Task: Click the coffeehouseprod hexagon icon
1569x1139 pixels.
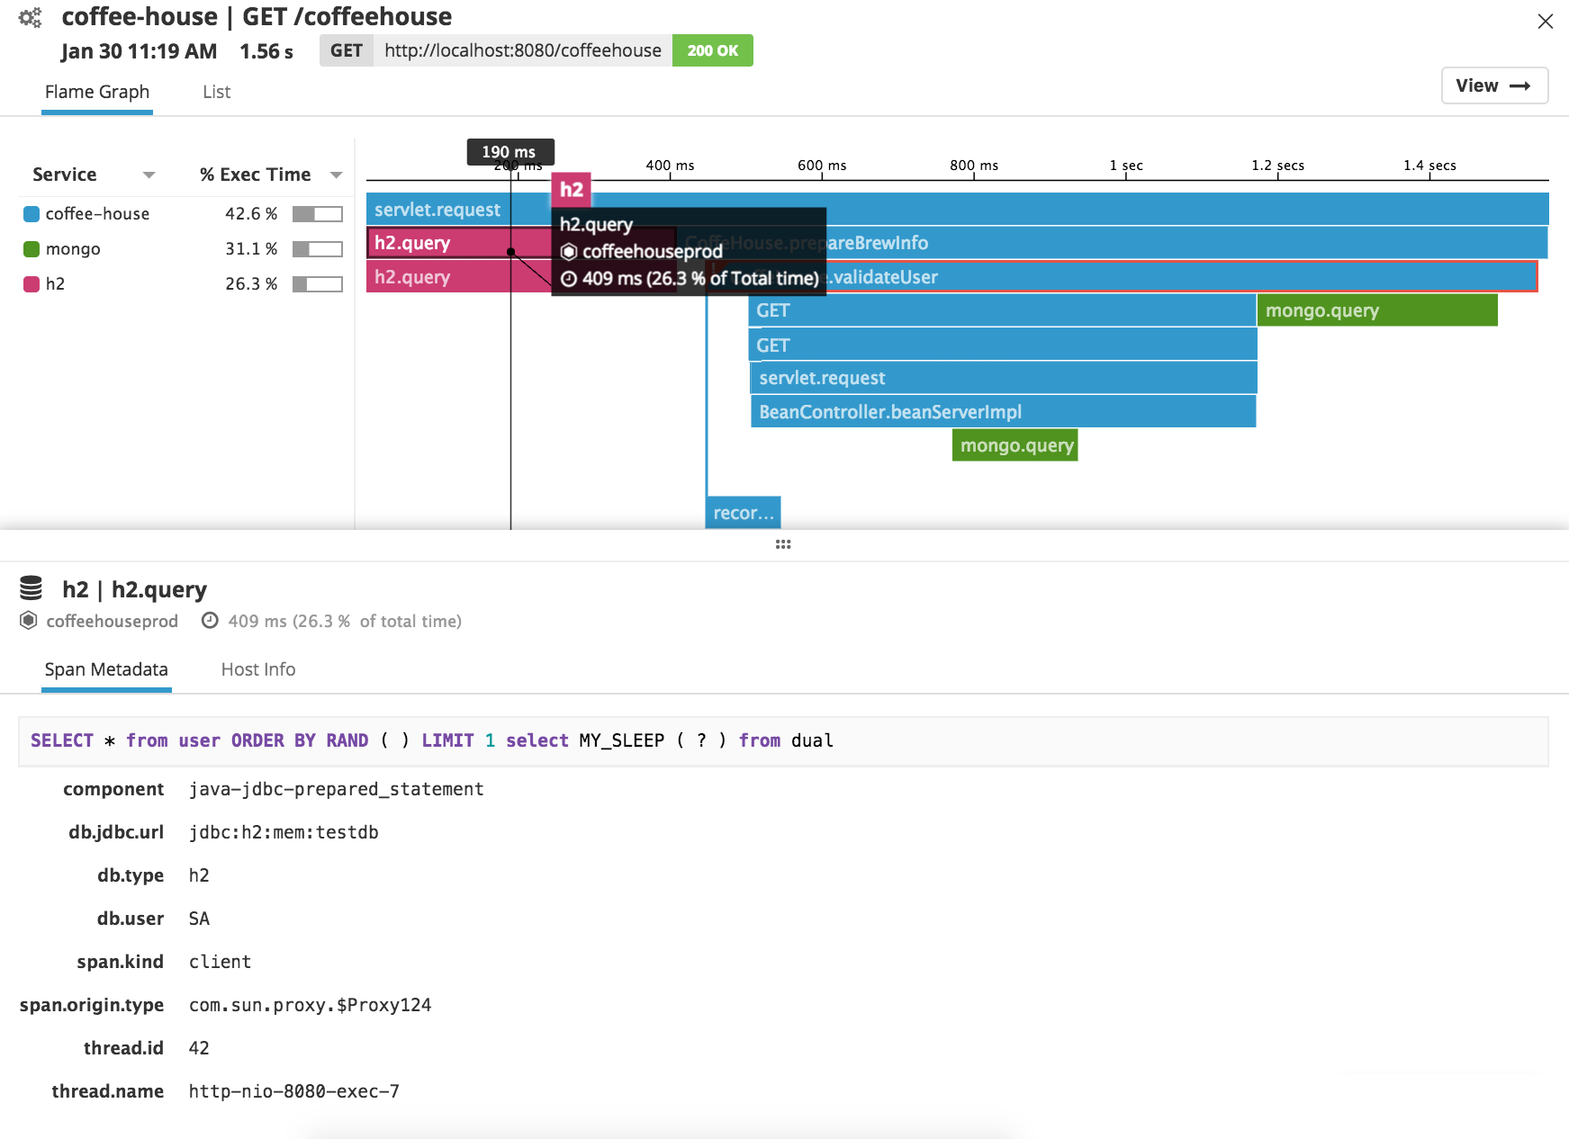Action: coord(28,621)
